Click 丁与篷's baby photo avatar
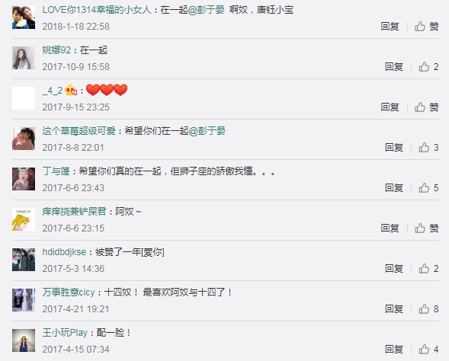Screen dimensions: 449x361 pyautogui.click(x=24, y=179)
